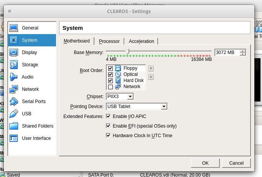Click the Shared Folders text label
This screenshot has width=262, height=177.
coord(38,126)
